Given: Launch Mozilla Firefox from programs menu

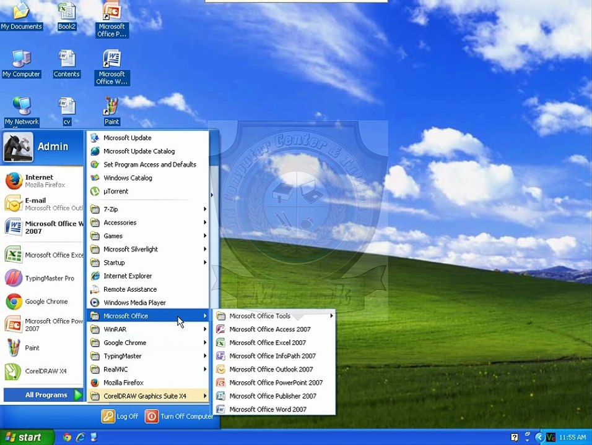Looking at the screenshot, I should coord(148,383).
